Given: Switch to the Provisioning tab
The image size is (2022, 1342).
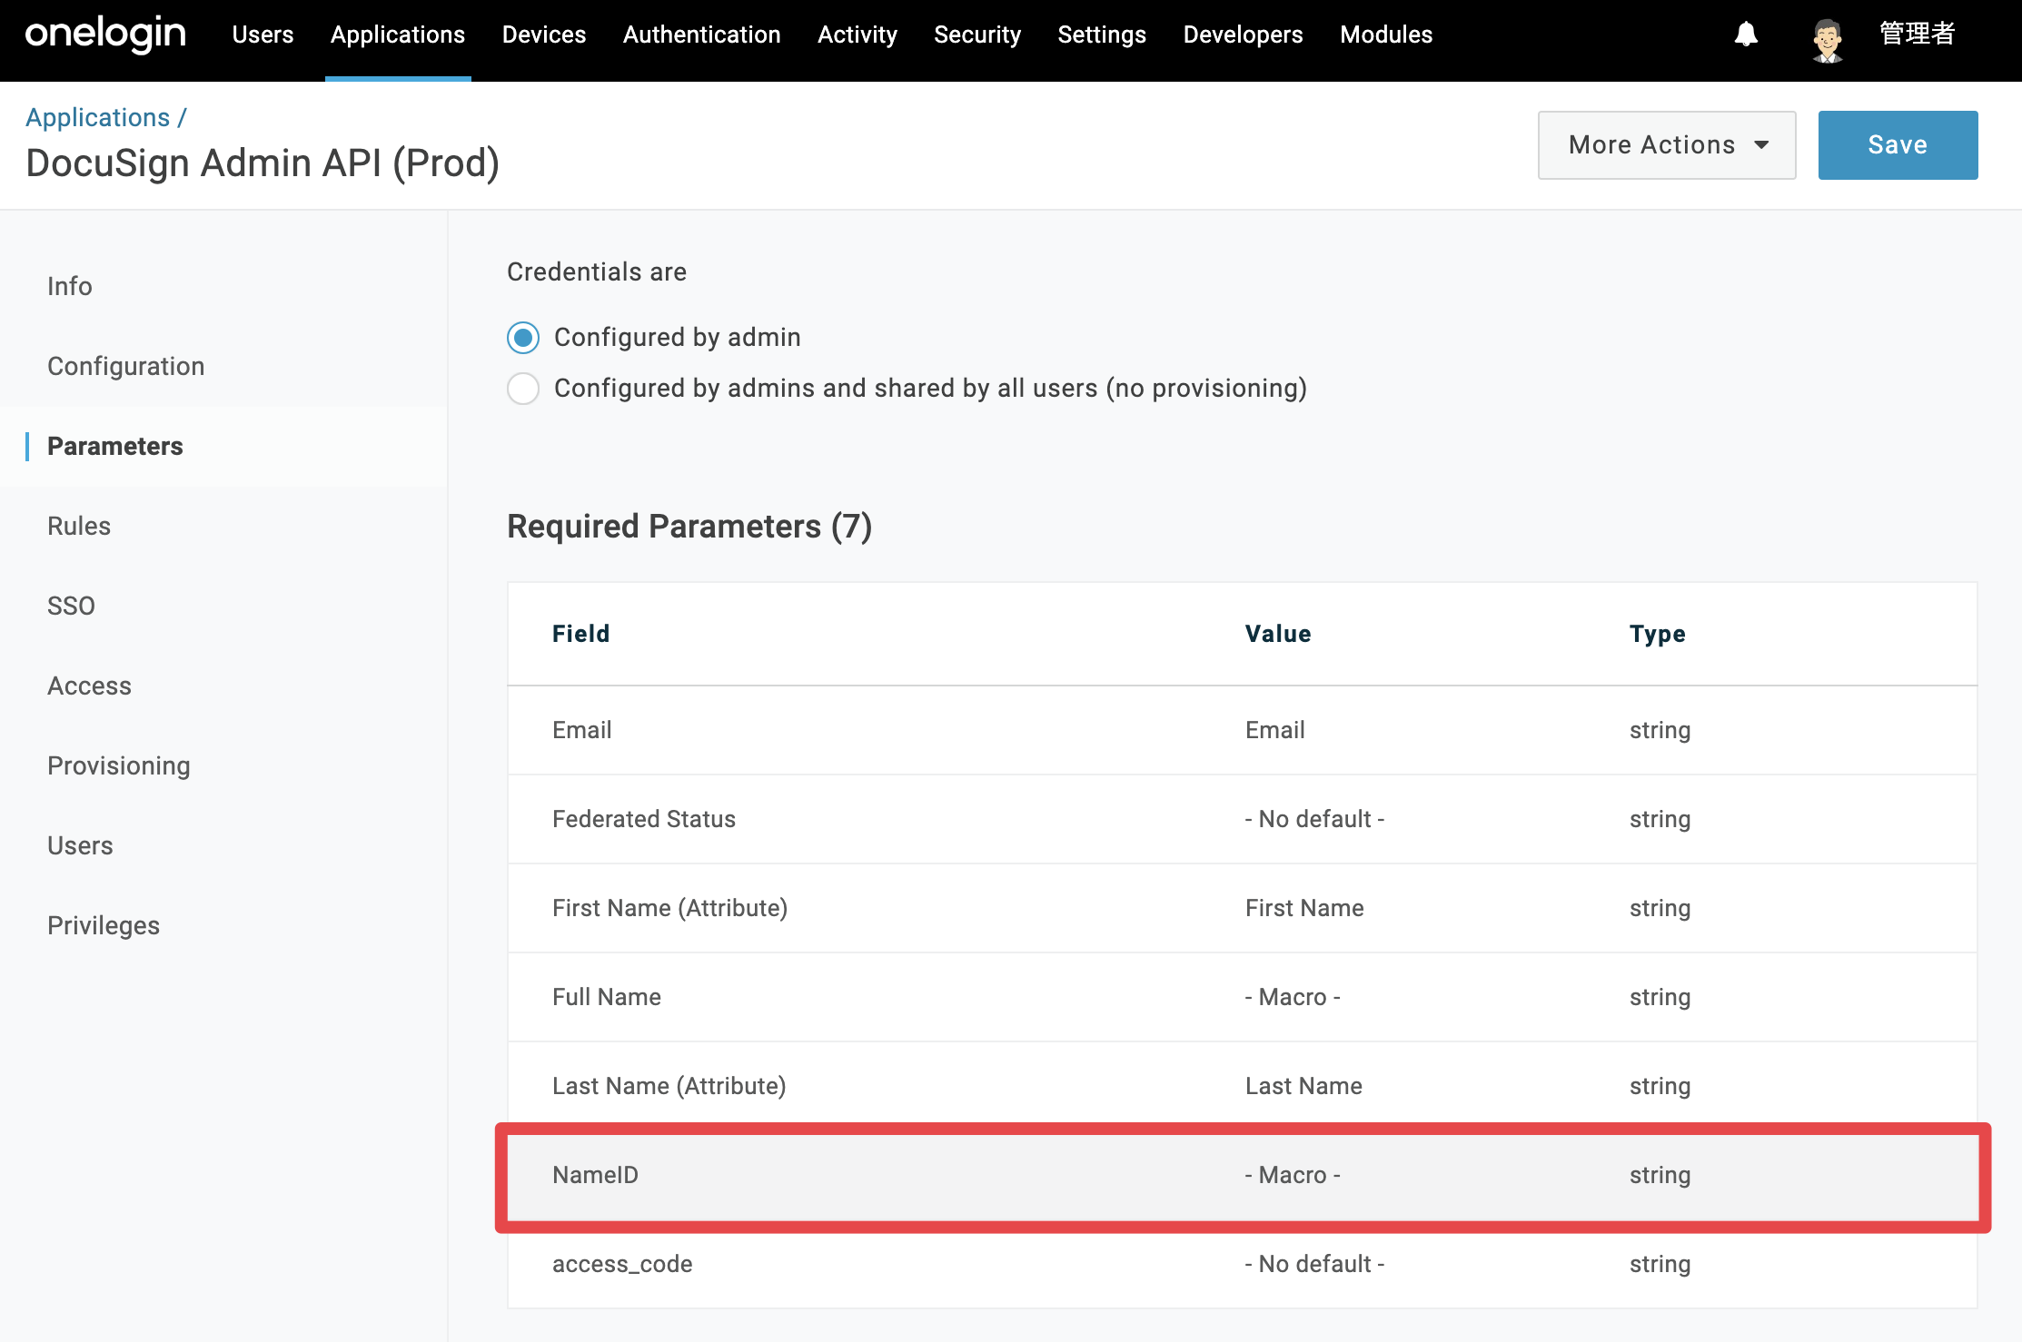Looking at the screenshot, I should 119,766.
